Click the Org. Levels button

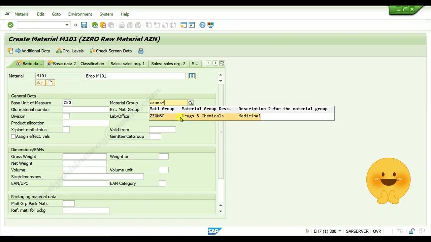point(70,51)
